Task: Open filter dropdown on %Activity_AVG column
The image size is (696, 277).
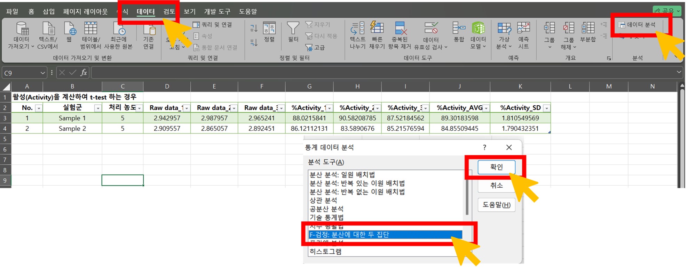Action: [486, 108]
